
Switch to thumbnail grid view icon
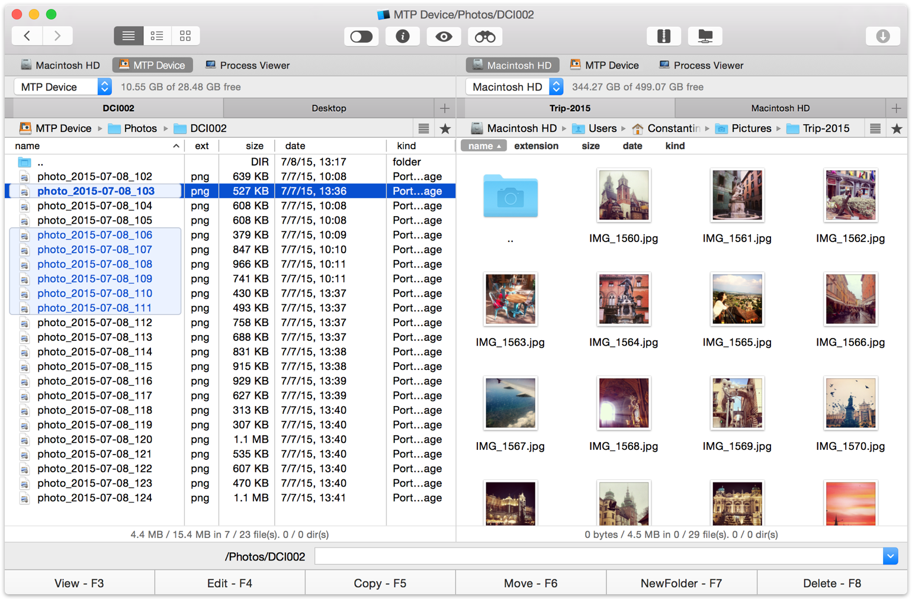(x=185, y=36)
